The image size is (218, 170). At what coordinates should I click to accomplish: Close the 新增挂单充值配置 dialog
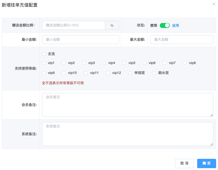point(214,4)
